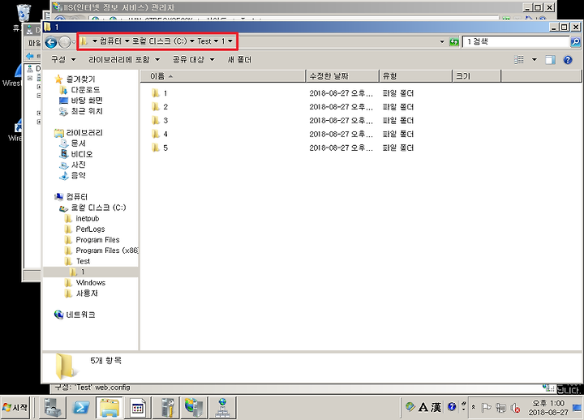Open the view options dropdown arrow

pos(534,59)
